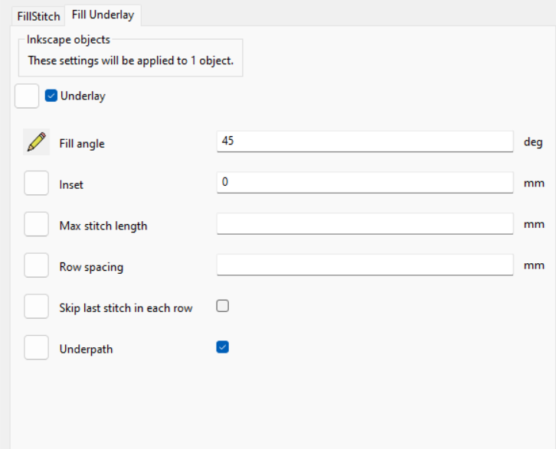Click the pencil icon beside Fill angle
Image resolution: width=556 pixels, height=449 pixels.
36,142
